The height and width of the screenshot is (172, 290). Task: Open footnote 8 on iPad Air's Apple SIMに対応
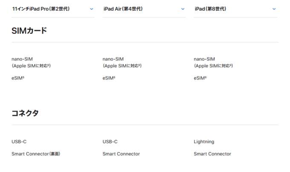(x=139, y=65)
